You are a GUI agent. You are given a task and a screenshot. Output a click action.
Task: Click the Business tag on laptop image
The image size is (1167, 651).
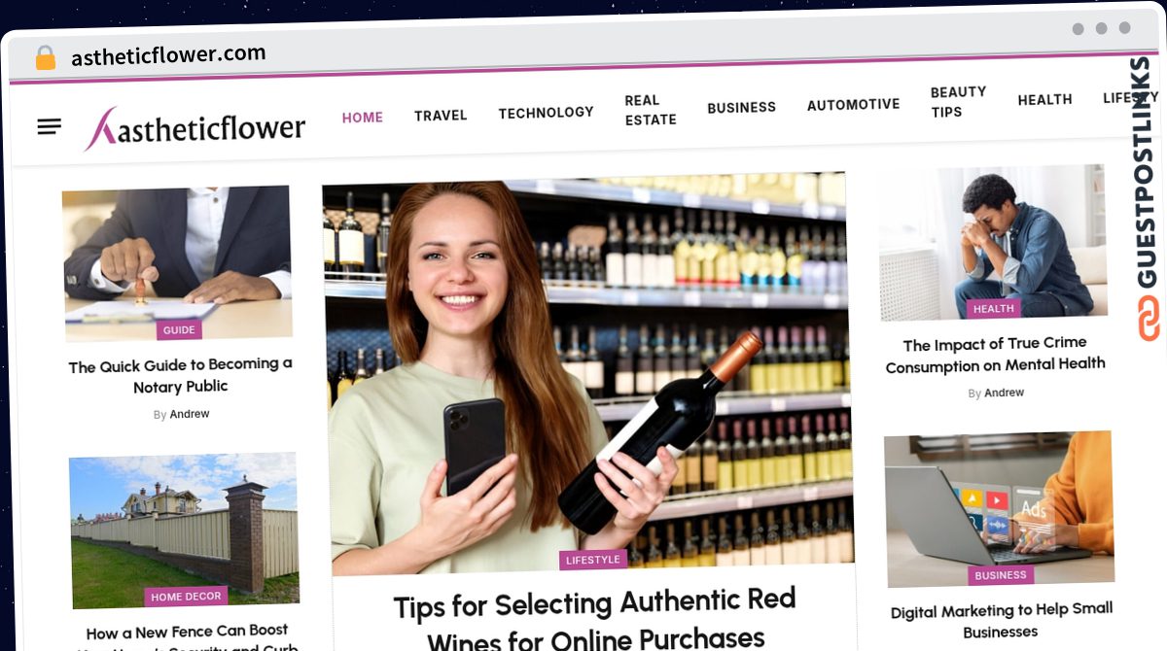pyautogui.click(x=1001, y=574)
